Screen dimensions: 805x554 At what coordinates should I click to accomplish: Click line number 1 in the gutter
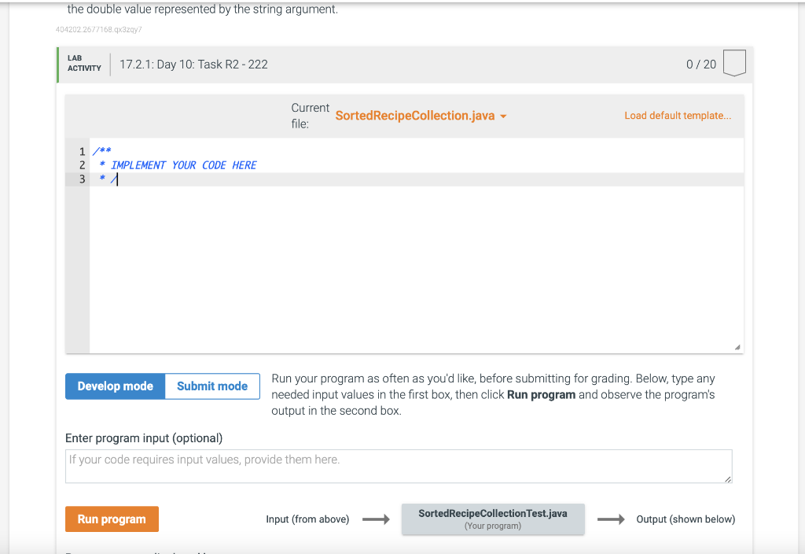82,151
